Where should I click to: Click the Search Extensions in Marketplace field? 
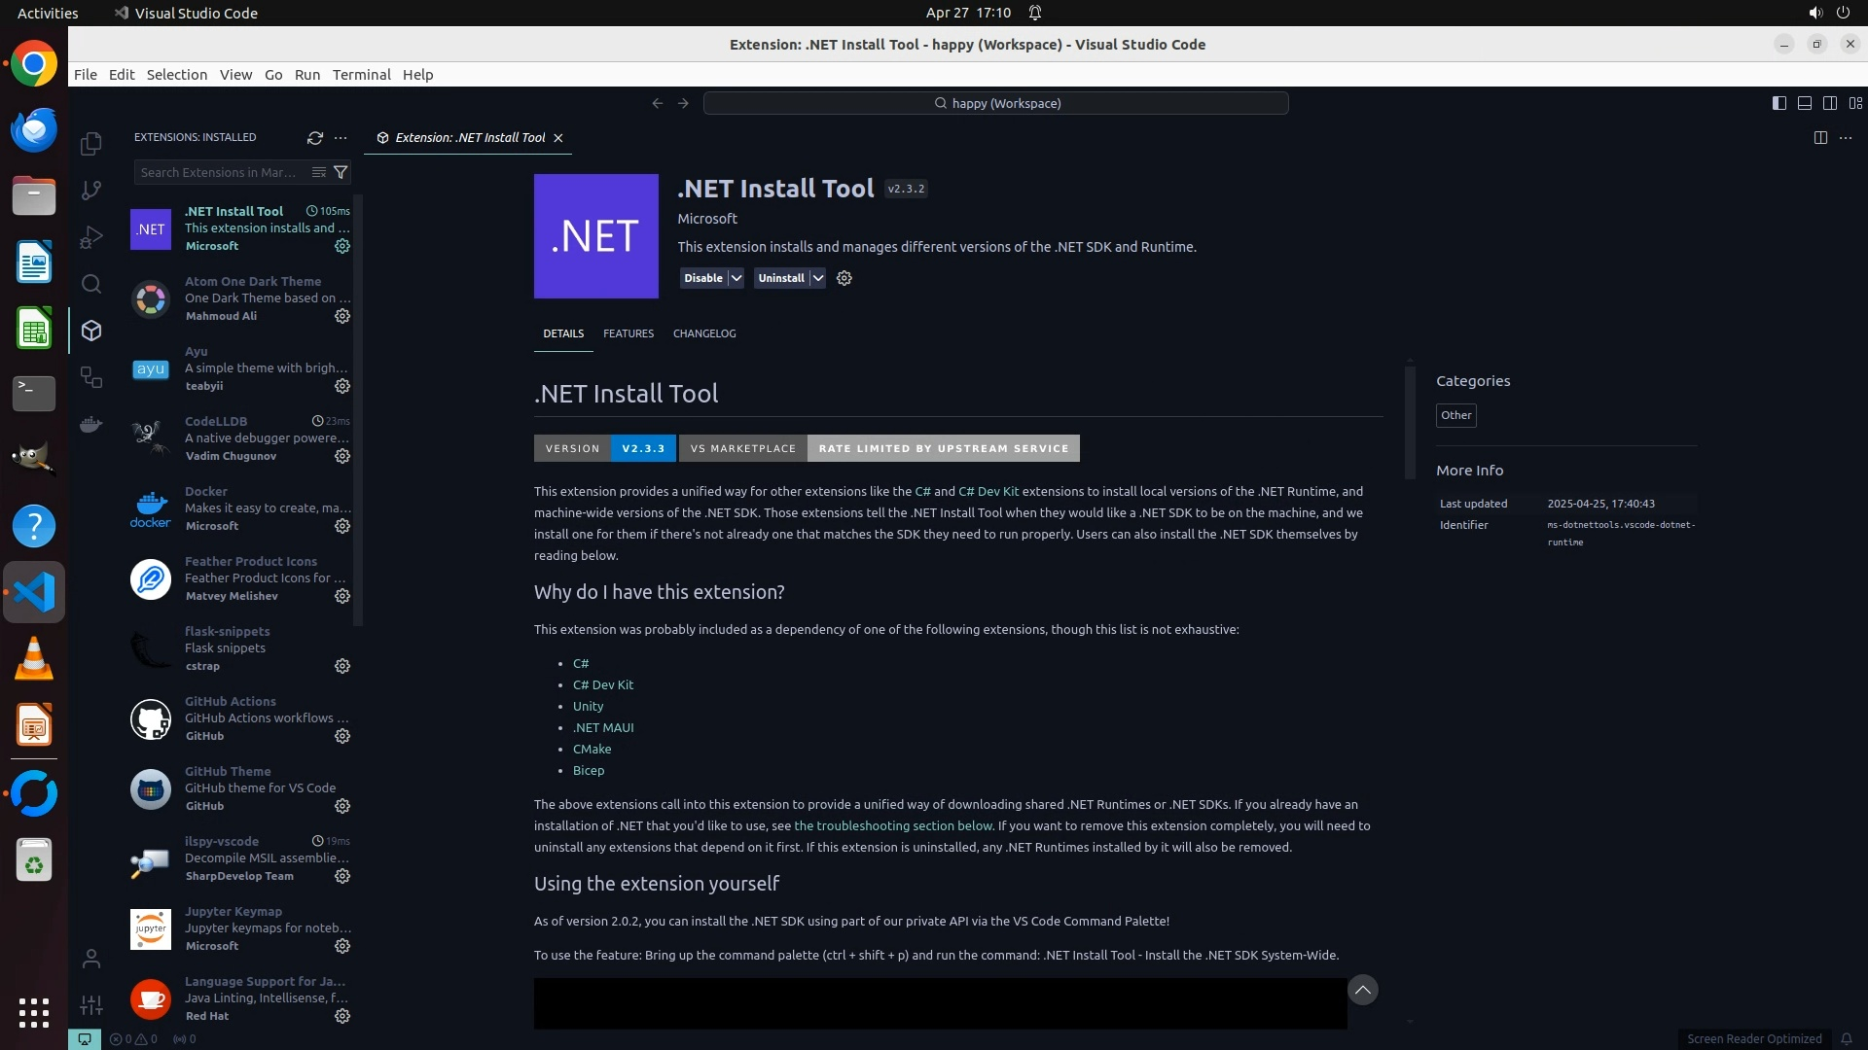tap(222, 172)
